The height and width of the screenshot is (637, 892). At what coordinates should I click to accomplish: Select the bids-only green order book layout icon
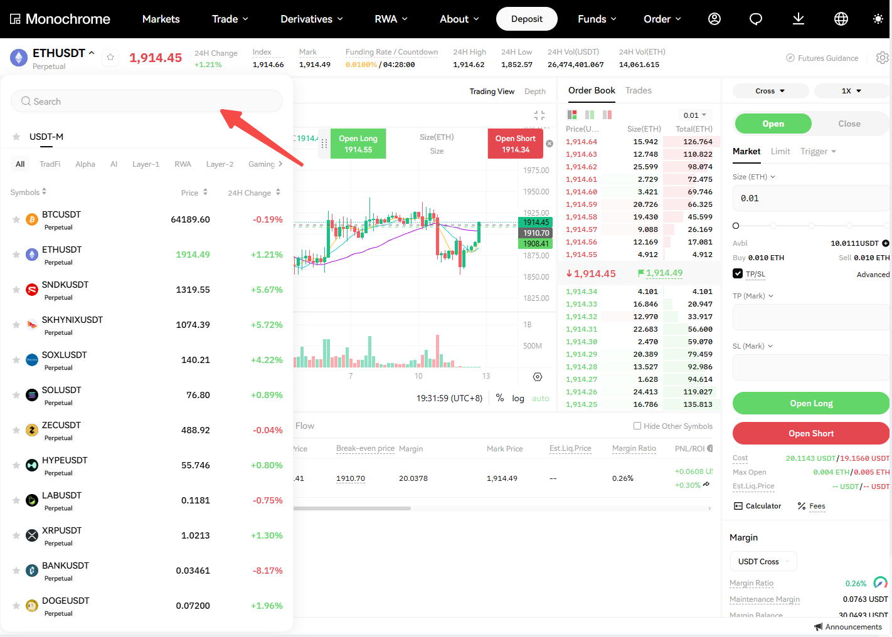click(590, 115)
